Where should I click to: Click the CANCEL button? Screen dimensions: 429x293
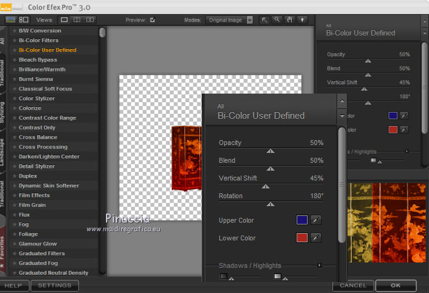pos(353,286)
